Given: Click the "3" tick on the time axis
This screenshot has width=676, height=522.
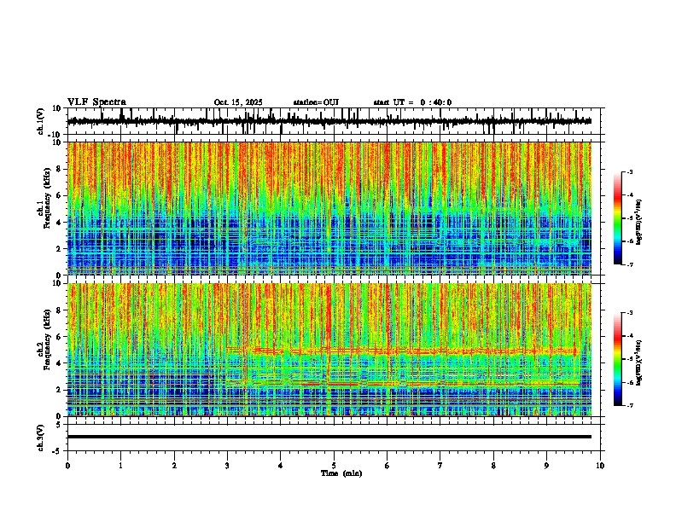Looking at the screenshot, I should (x=227, y=466).
